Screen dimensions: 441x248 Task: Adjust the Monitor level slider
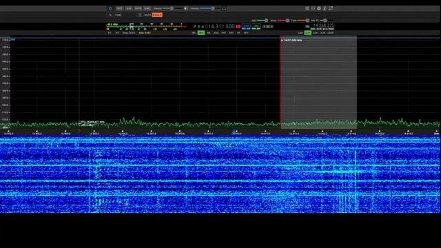(x=211, y=8)
